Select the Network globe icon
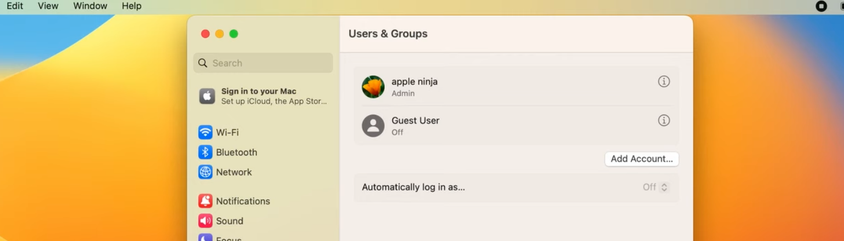Viewport: 844px width, 241px height. click(x=205, y=172)
